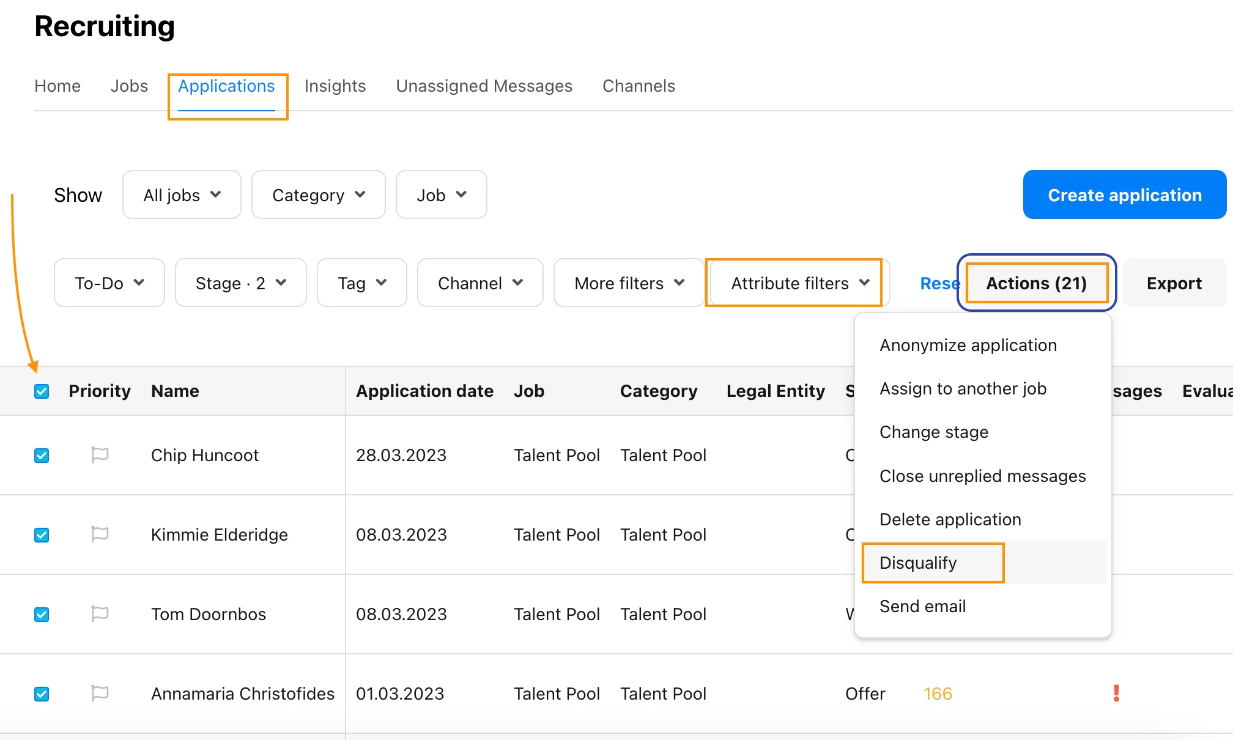This screenshot has height=740, width=1233.
Task: Open the Attribute filters dropdown
Action: tap(799, 283)
